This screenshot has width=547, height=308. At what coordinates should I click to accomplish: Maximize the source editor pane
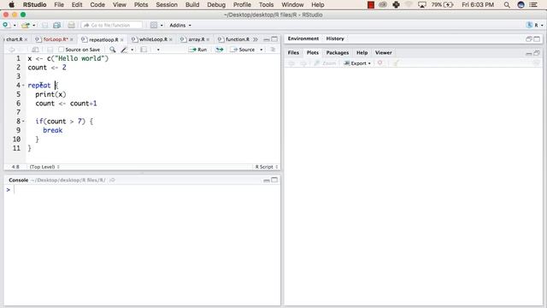[274, 39]
